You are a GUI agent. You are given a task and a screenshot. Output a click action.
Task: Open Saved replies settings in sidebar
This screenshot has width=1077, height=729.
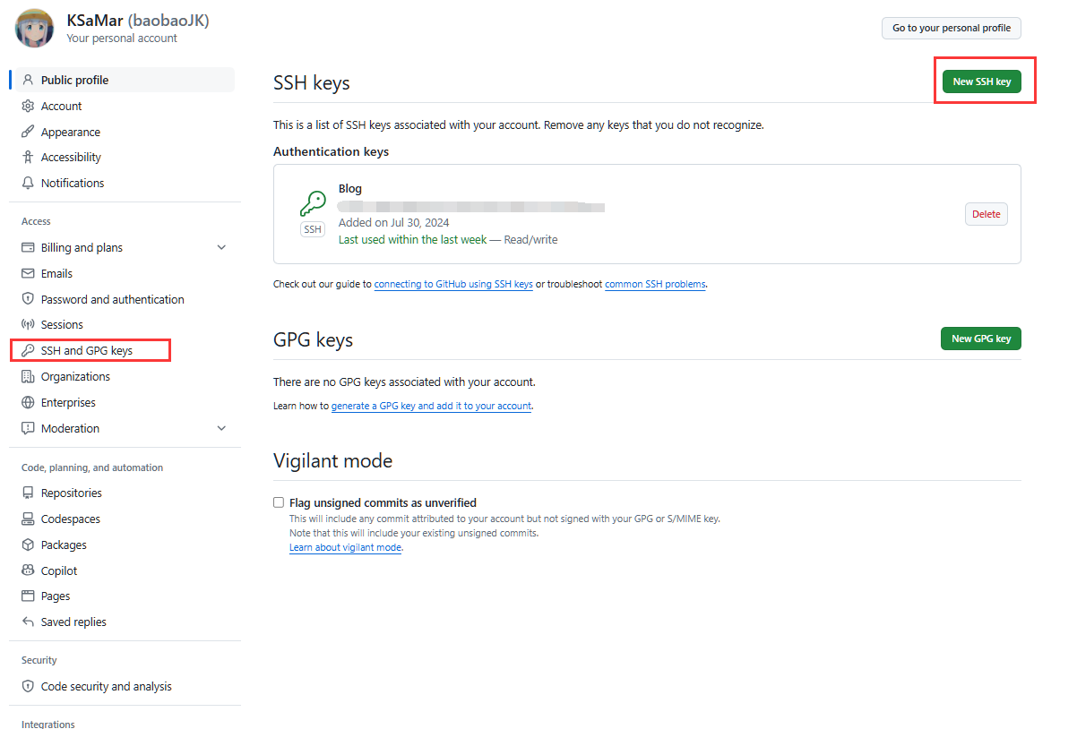pos(125,622)
